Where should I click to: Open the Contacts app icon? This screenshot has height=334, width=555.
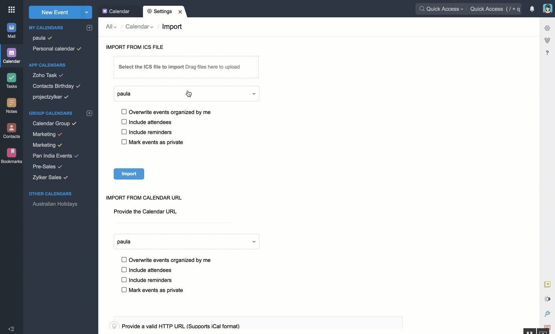[12, 131]
